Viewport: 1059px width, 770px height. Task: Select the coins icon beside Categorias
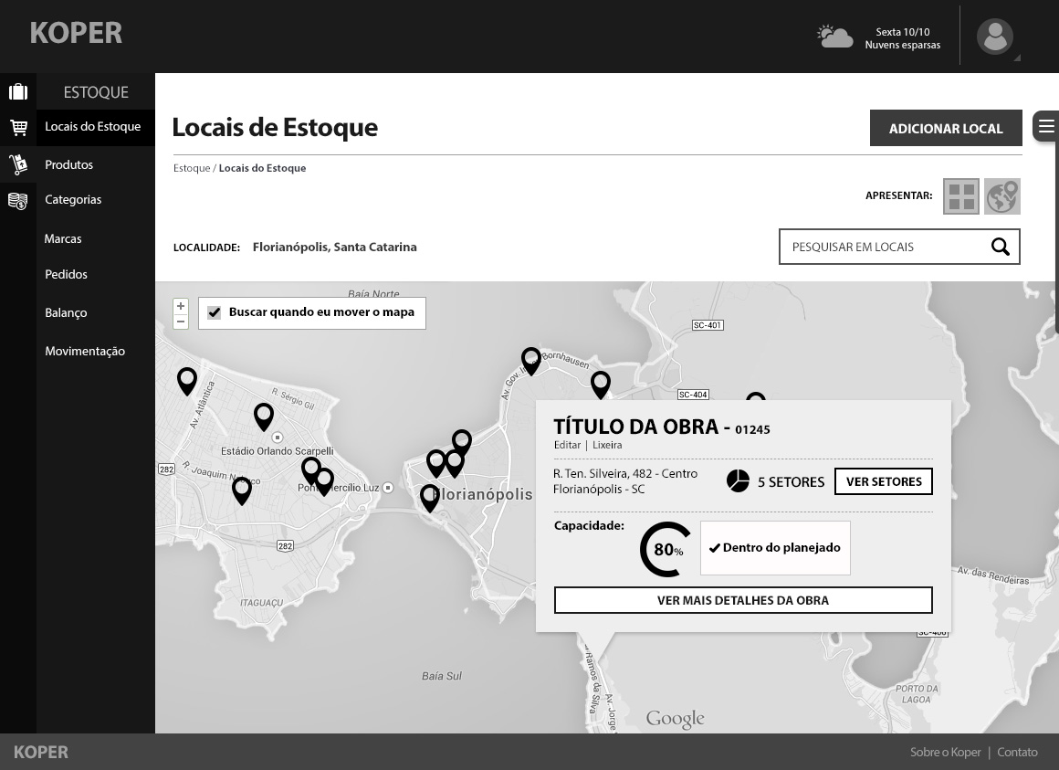click(x=18, y=200)
